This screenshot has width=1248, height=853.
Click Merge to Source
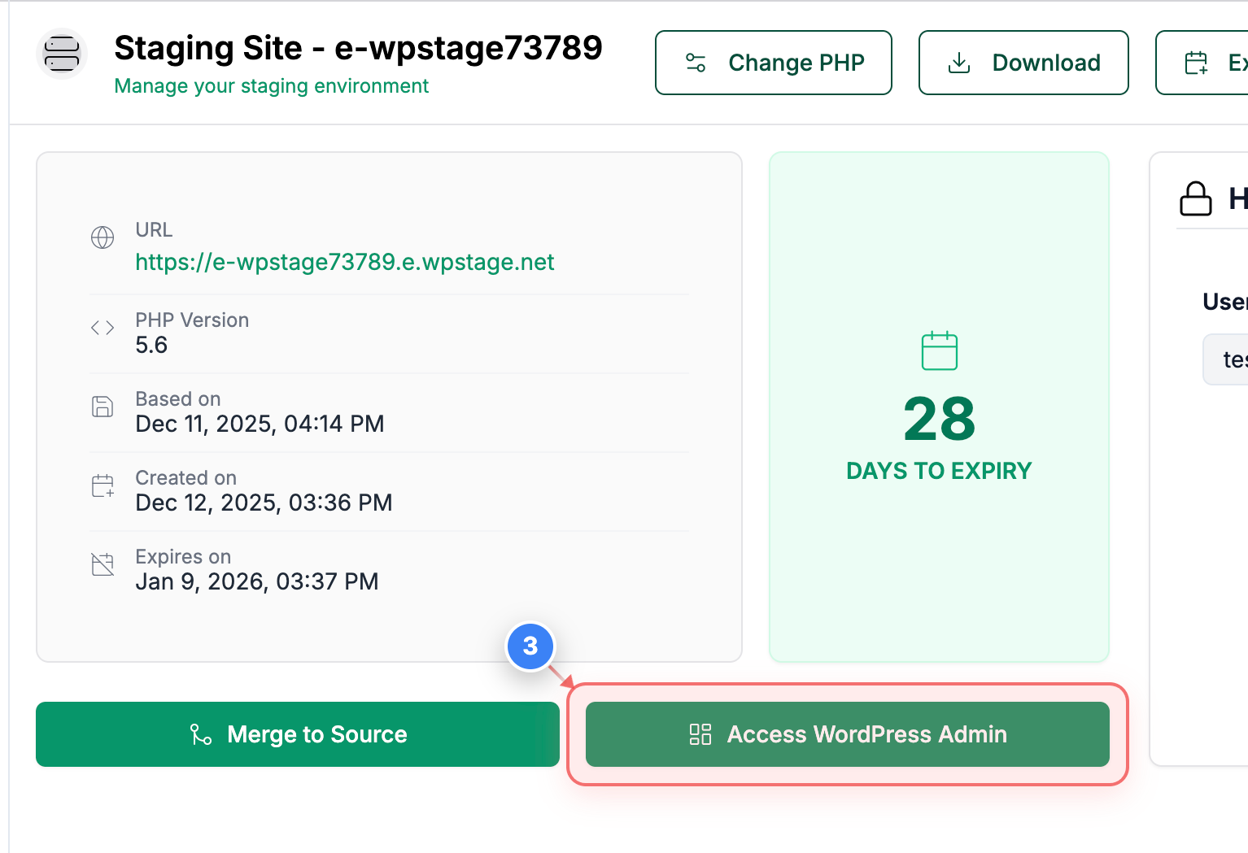(297, 734)
